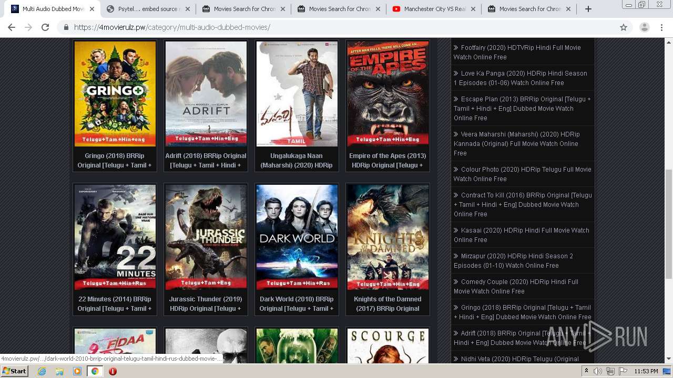Click the scrollbar up arrow

668,41
